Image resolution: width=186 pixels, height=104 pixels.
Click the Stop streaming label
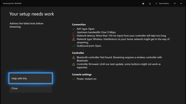164,3
